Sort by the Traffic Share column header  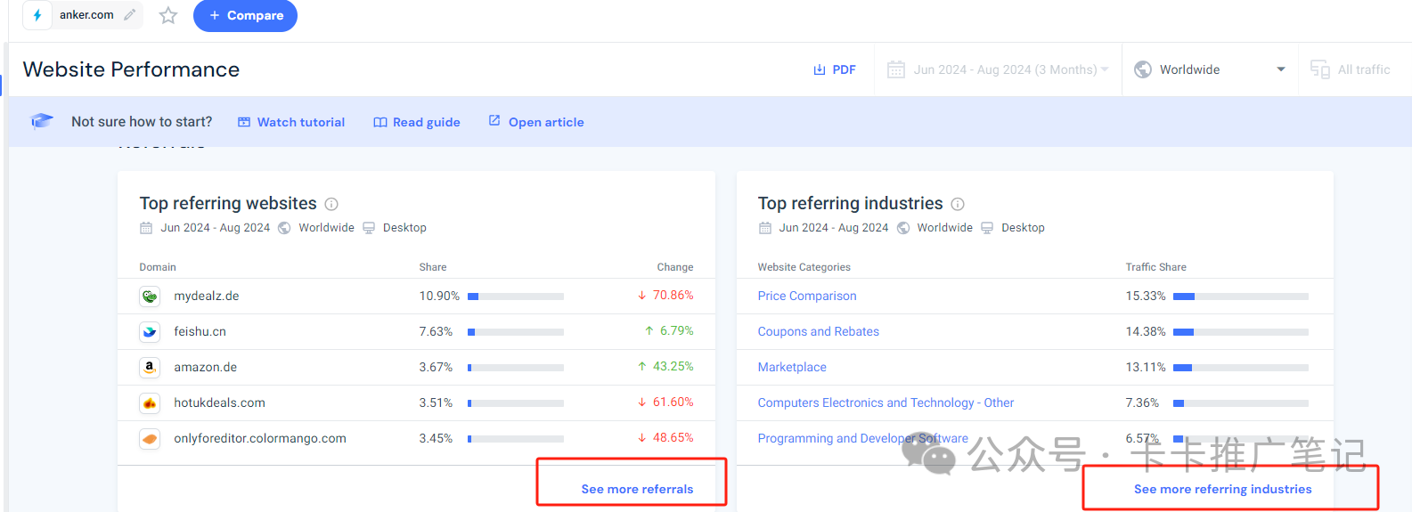(x=1155, y=267)
